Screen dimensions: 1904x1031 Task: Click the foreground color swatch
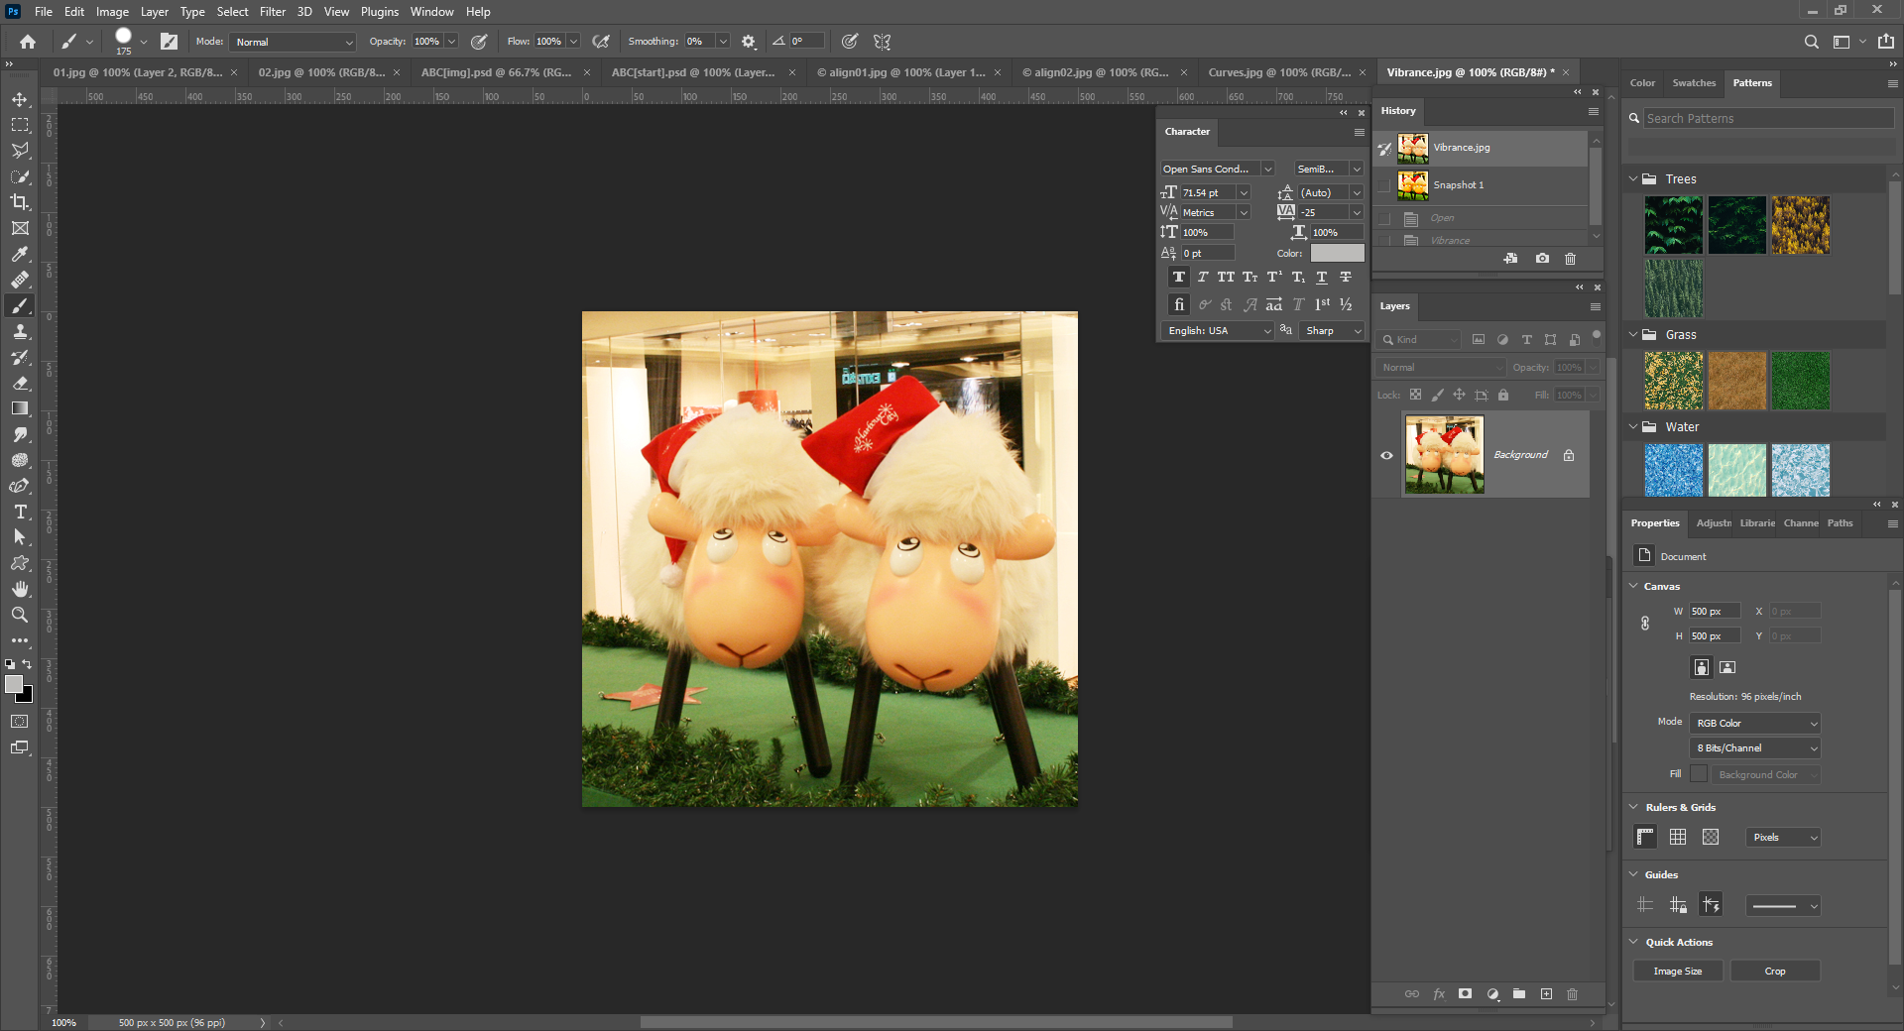(14, 684)
